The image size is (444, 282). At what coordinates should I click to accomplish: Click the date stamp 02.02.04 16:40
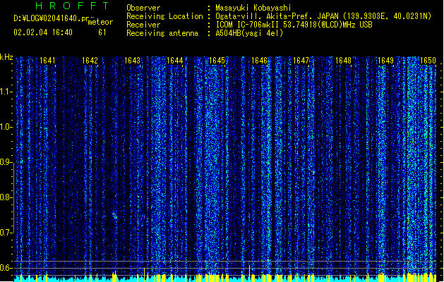[43, 32]
